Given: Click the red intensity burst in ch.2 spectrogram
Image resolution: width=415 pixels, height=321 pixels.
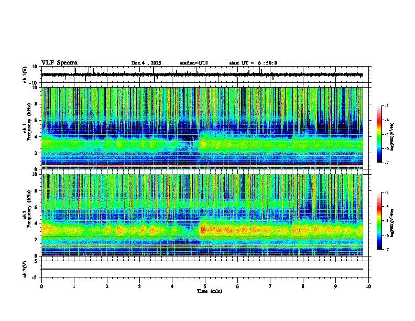Looking at the screenshot, I should (203, 229).
